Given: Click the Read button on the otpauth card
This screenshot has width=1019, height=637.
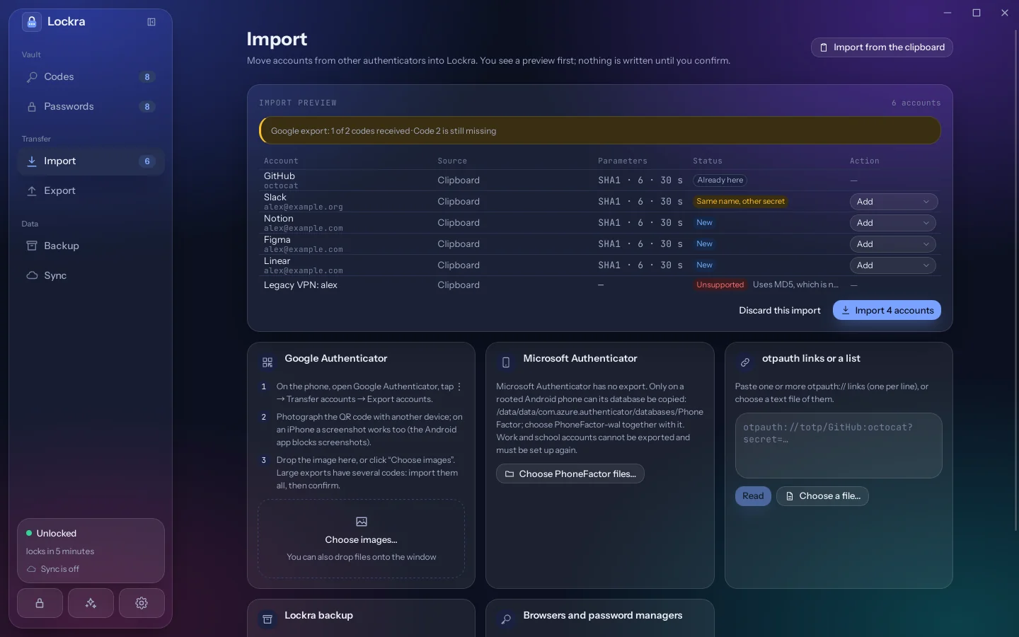Looking at the screenshot, I should (x=753, y=496).
